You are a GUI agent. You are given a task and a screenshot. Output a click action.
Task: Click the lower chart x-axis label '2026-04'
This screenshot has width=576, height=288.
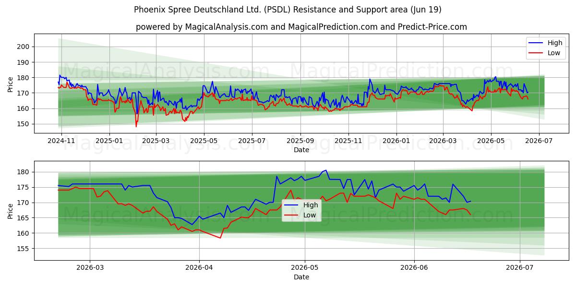click(199, 268)
